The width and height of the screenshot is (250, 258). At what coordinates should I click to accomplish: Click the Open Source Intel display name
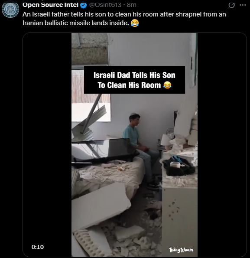tap(50, 5)
